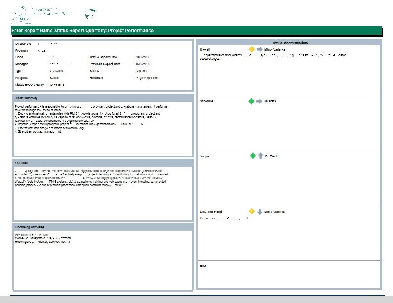This screenshot has height=303, width=393.
Task: Click the yellow Cost and Effort variance diamond
Action: (252, 211)
